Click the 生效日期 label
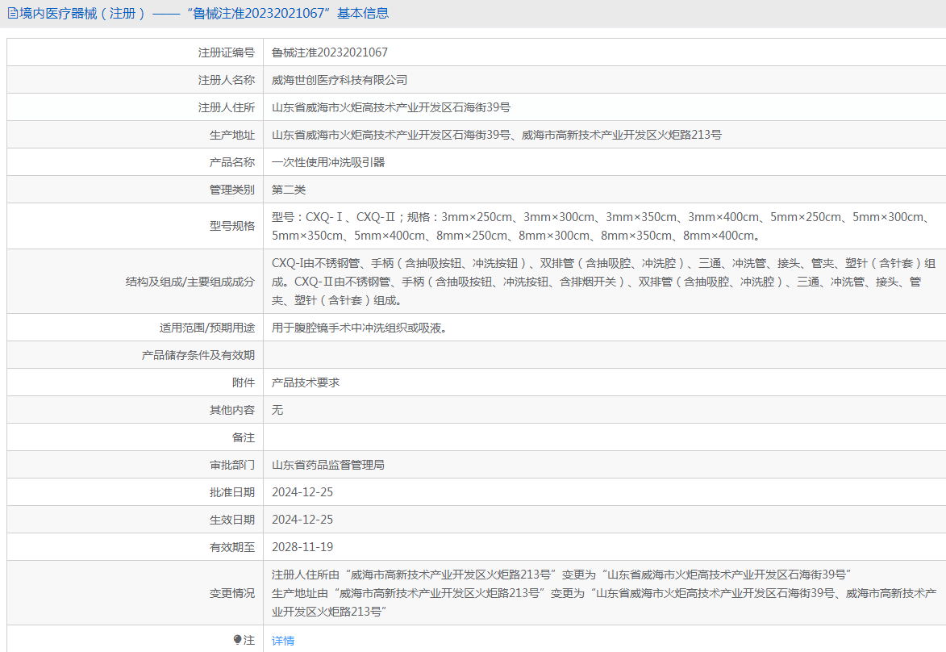 [x=232, y=520]
